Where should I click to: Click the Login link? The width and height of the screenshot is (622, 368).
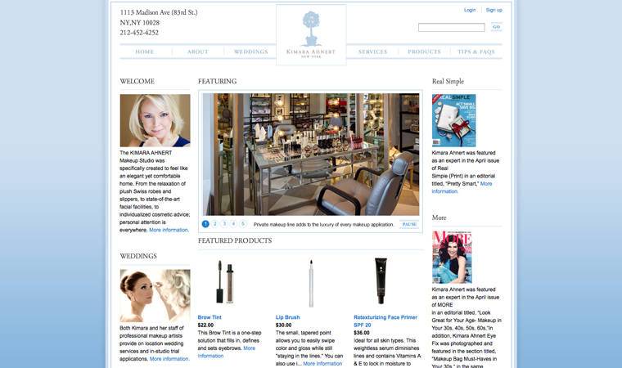pos(470,11)
